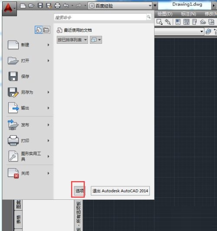Click the search magnifier icon

point(149,17)
